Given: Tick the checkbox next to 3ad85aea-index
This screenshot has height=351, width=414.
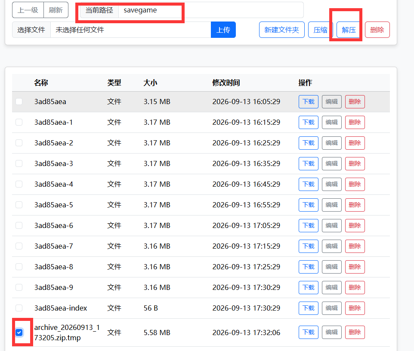Looking at the screenshot, I should click(19, 308).
